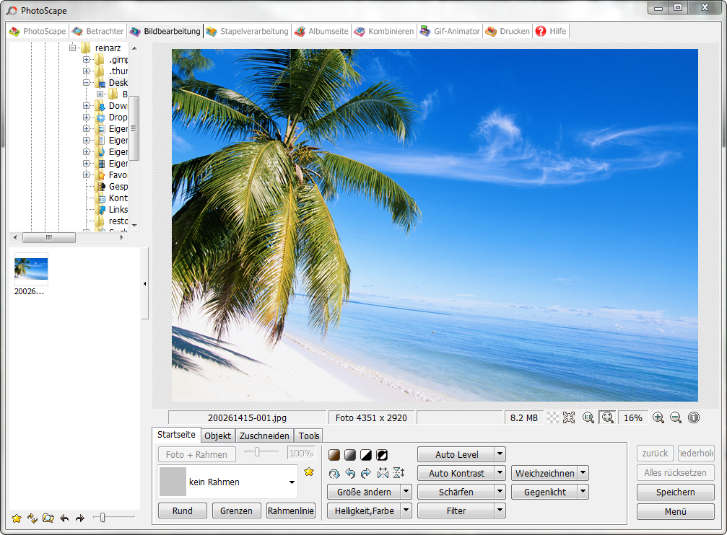
Task: Click the Speichern button
Action: tap(675, 492)
